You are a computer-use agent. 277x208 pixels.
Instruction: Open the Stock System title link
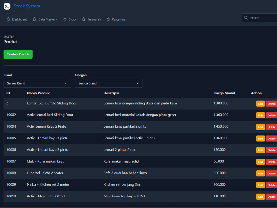point(27,6)
